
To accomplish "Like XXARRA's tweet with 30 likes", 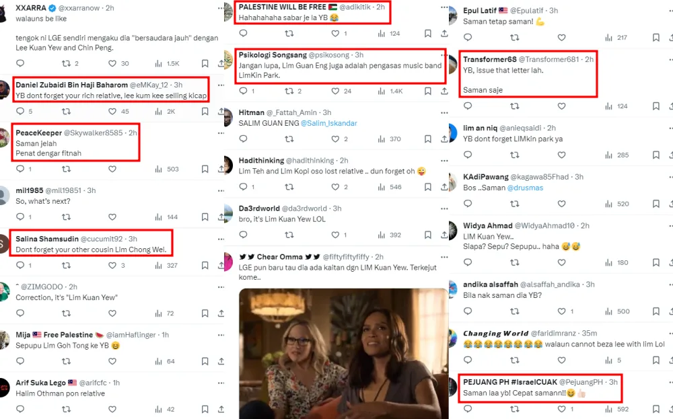I will point(112,63).
